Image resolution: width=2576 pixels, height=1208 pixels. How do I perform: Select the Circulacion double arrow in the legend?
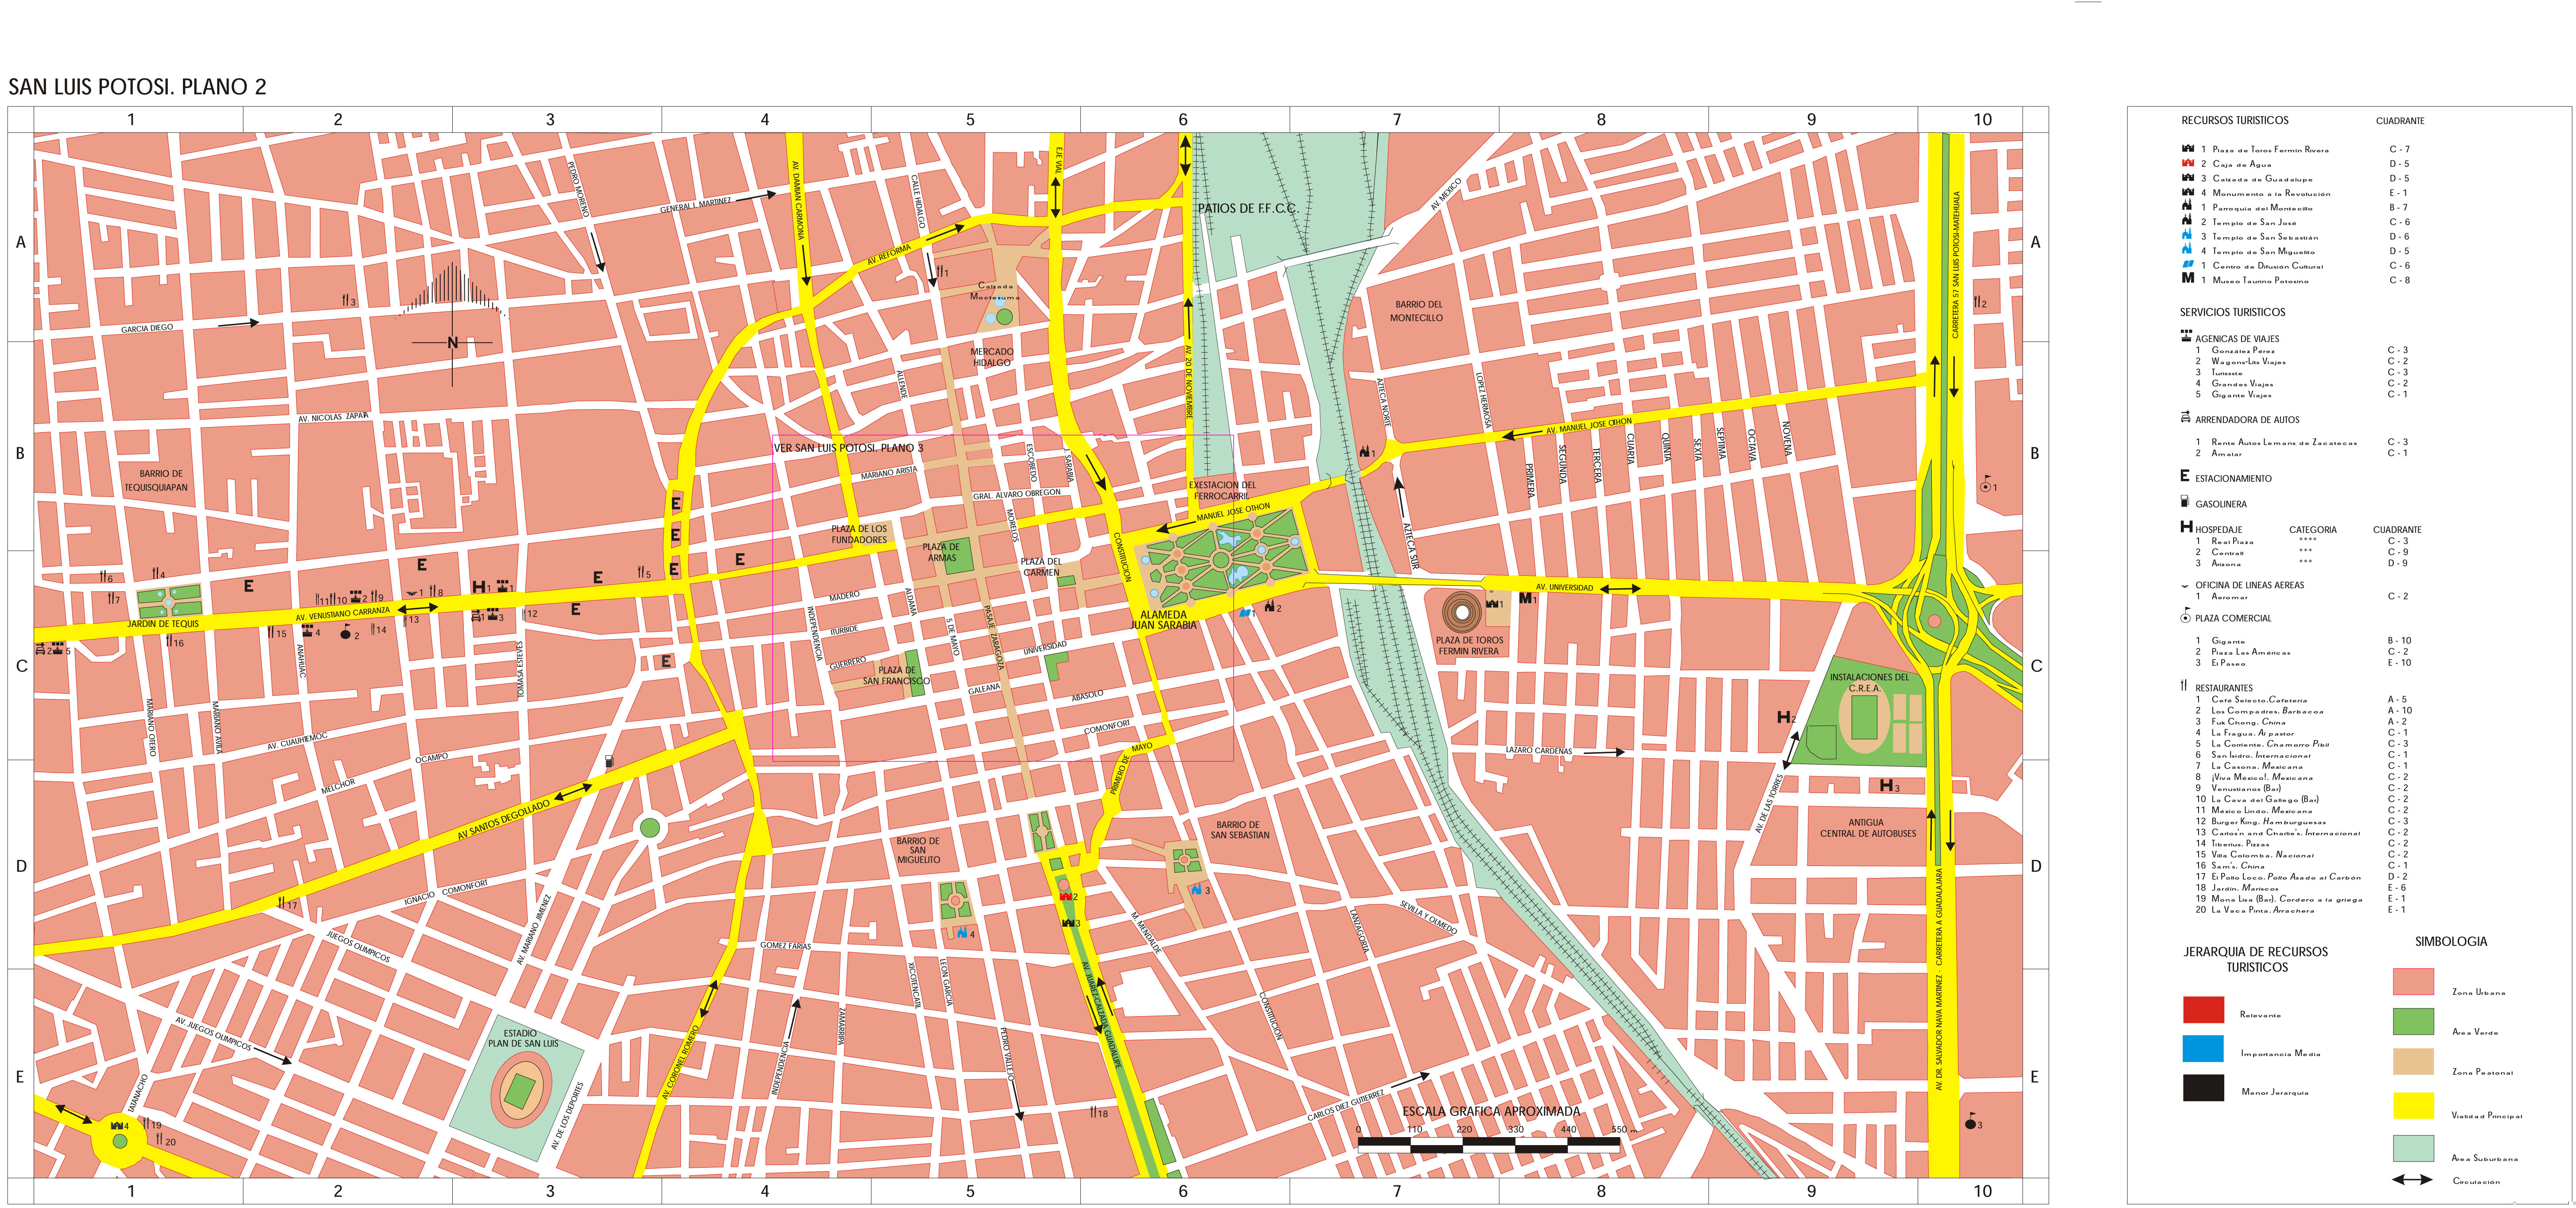[x=2412, y=1180]
